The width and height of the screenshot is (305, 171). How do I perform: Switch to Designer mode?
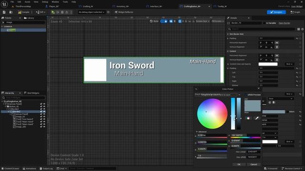[x=276, y=12]
